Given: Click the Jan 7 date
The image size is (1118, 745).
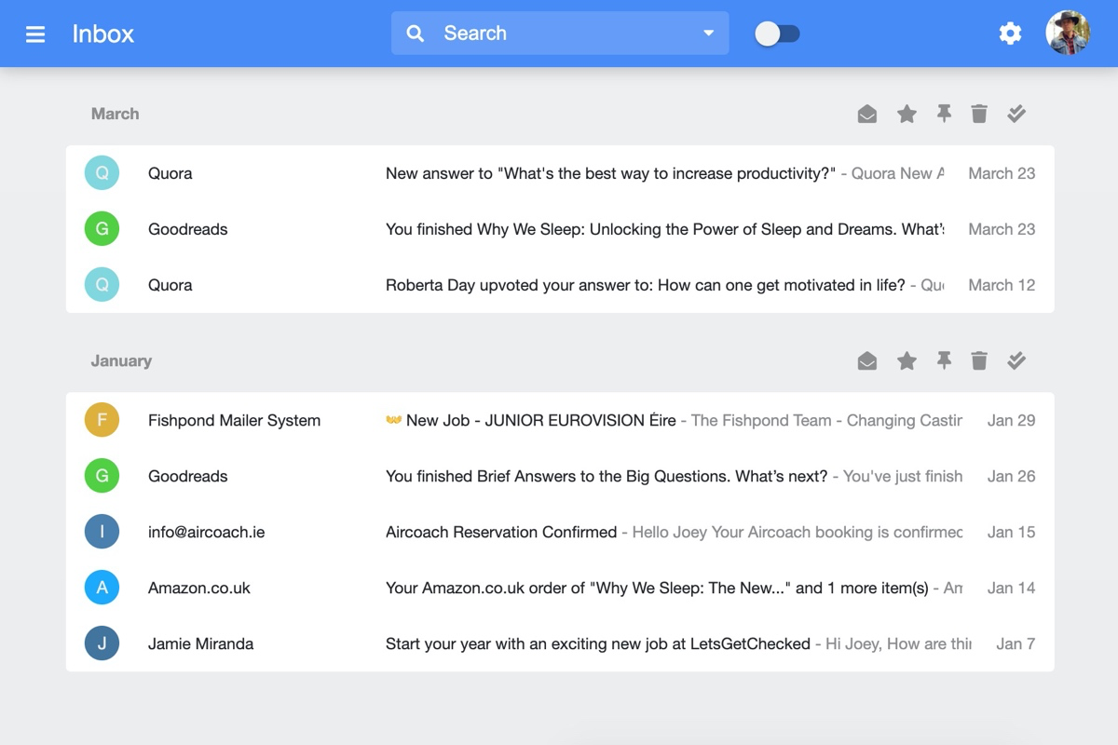Looking at the screenshot, I should tap(1016, 643).
